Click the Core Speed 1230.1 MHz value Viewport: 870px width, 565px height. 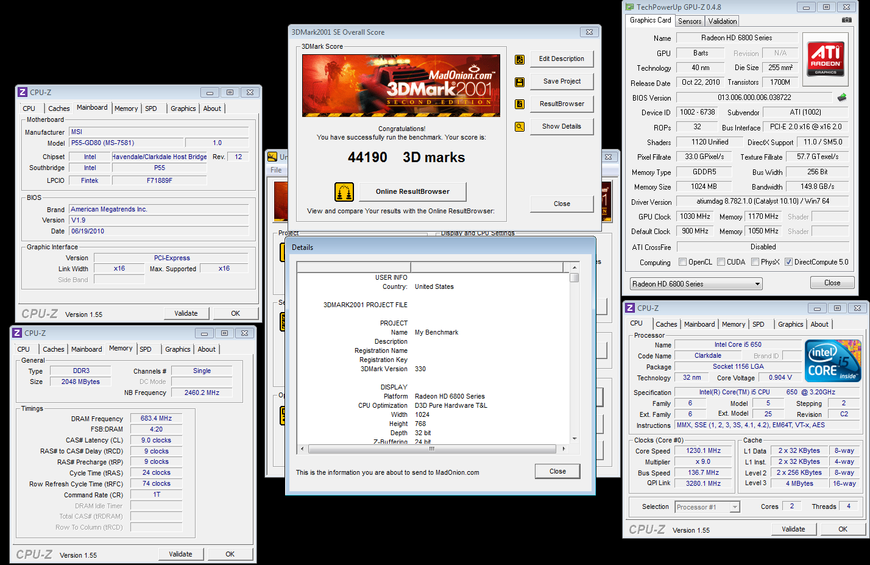click(x=703, y=451)
